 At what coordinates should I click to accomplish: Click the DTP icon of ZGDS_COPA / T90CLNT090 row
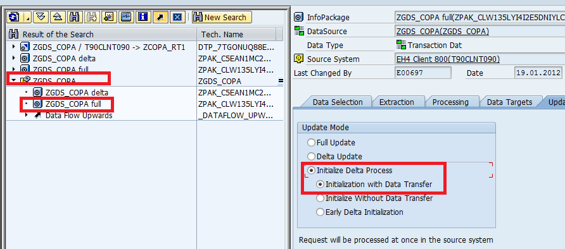point(25,47)
